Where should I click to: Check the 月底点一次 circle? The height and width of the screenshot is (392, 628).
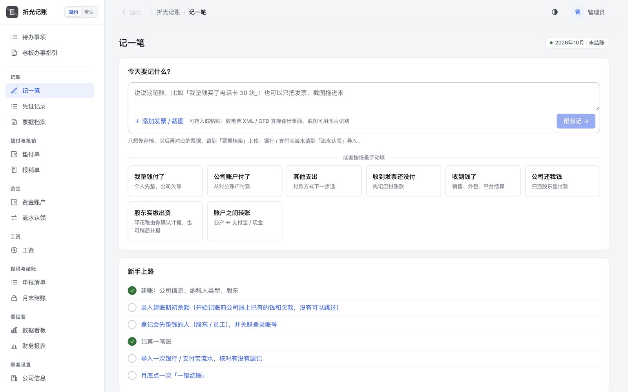click(132, 375)
